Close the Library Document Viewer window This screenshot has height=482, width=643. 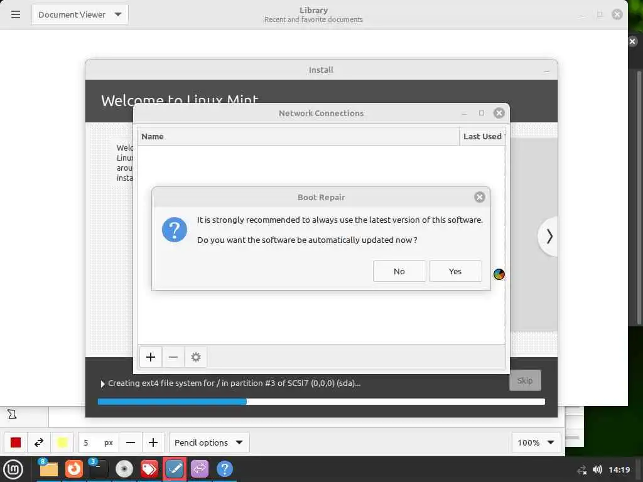[x=617, y=15]
